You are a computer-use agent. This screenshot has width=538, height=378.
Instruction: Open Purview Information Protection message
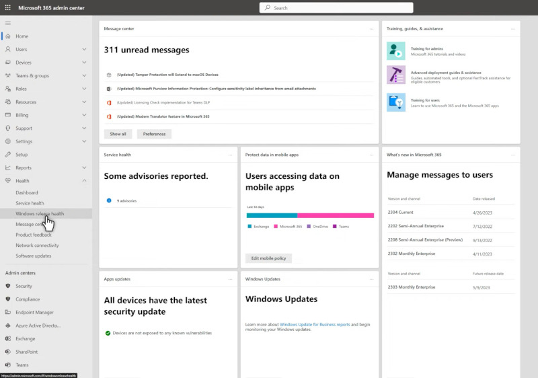(217, 89)
